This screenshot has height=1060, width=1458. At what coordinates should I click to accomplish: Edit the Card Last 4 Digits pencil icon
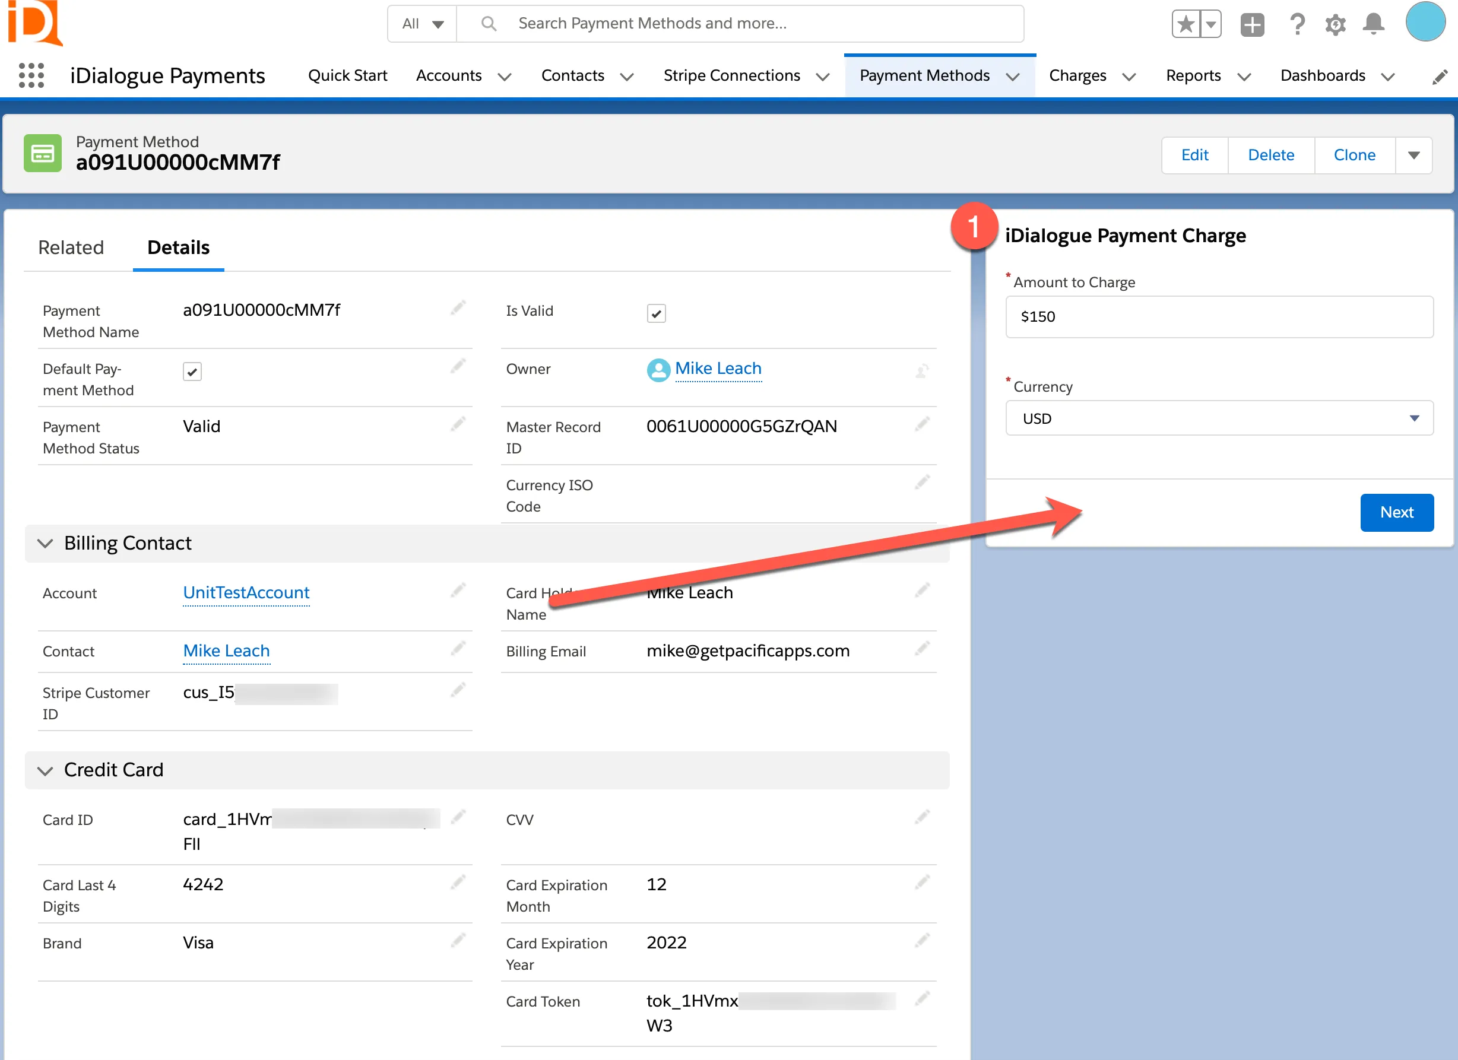coord(458,883)
